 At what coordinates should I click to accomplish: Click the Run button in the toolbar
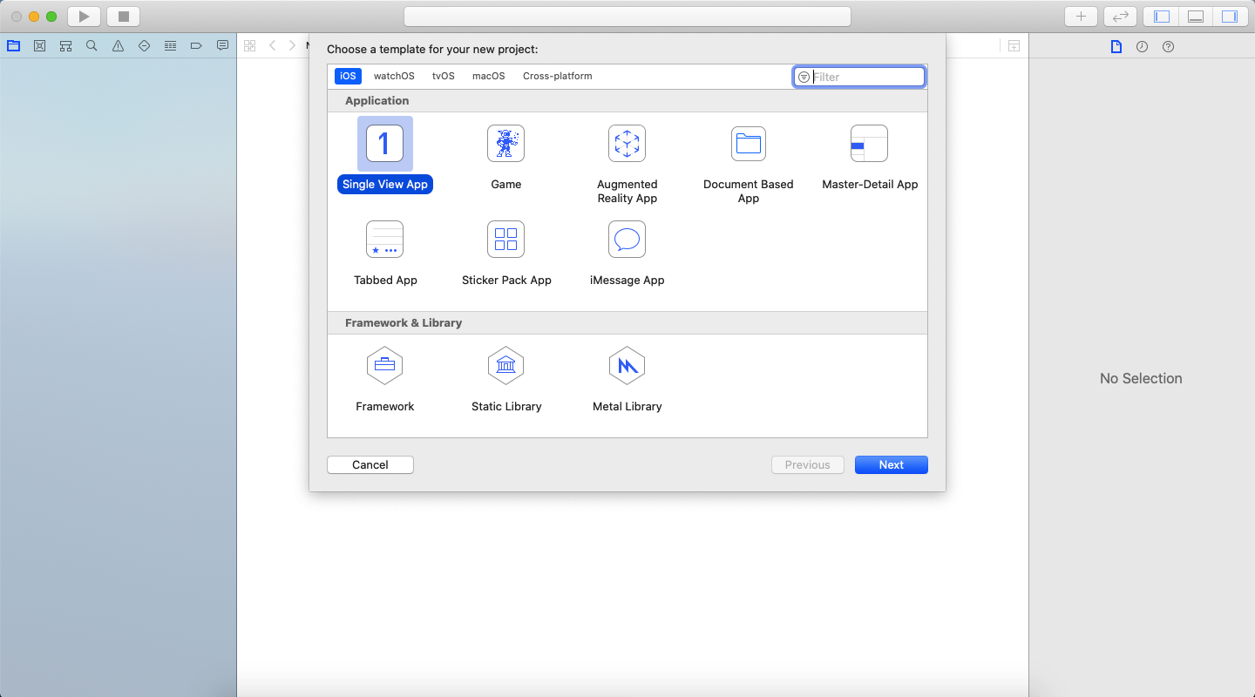pos(84,16)
